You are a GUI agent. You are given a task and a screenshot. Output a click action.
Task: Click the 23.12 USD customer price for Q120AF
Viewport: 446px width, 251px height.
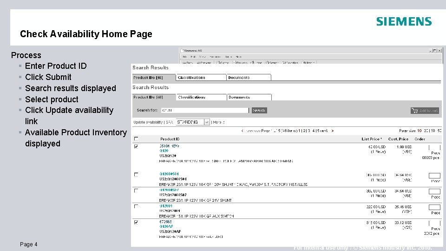[403, 223]
